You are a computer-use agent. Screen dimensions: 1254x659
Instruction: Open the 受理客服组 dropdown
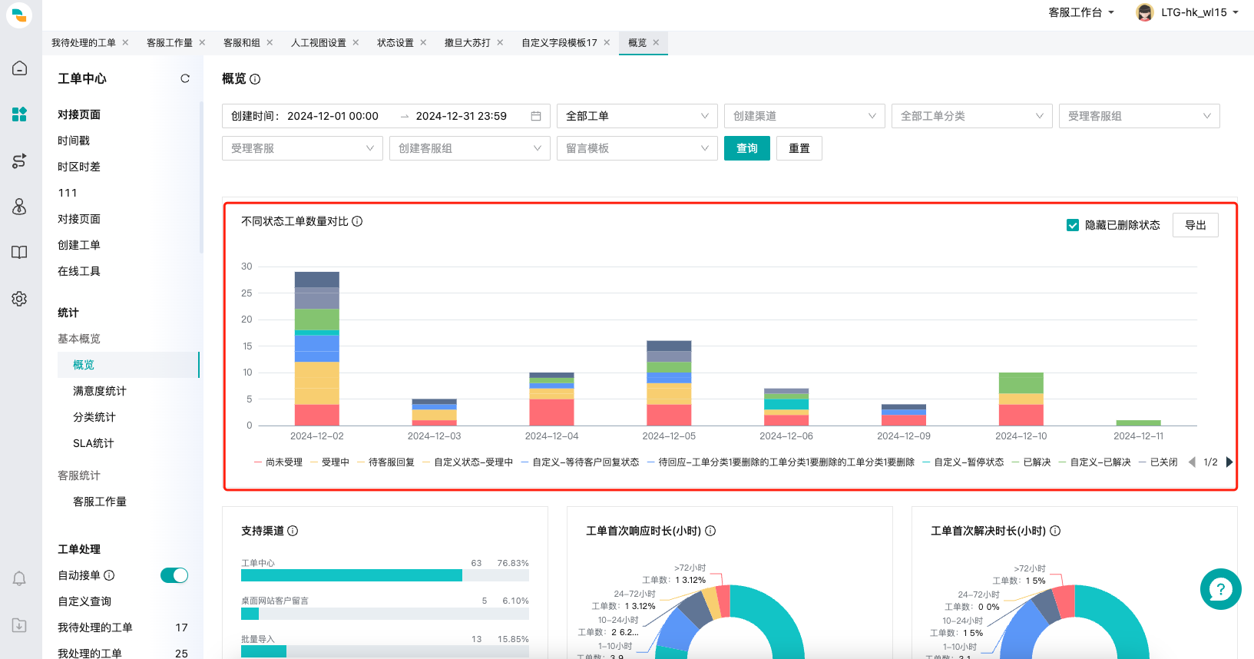(x=1140, y=116)
